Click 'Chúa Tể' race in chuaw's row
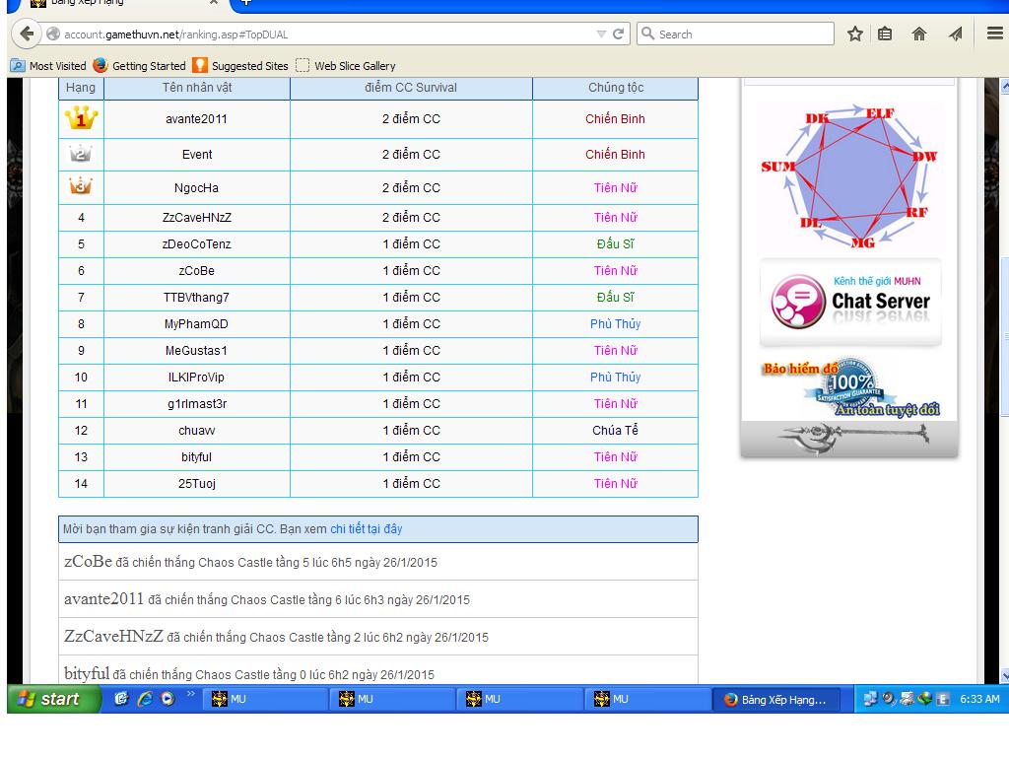 point(615,430)
